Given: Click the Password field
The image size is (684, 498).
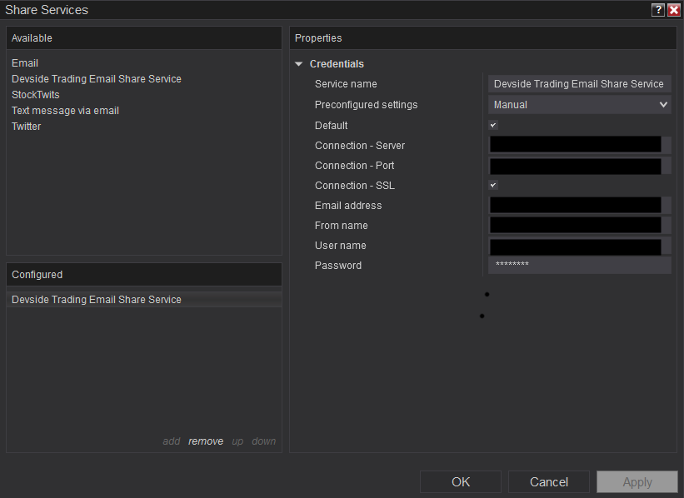Looking at the screenshot, I should coord(579,265).
